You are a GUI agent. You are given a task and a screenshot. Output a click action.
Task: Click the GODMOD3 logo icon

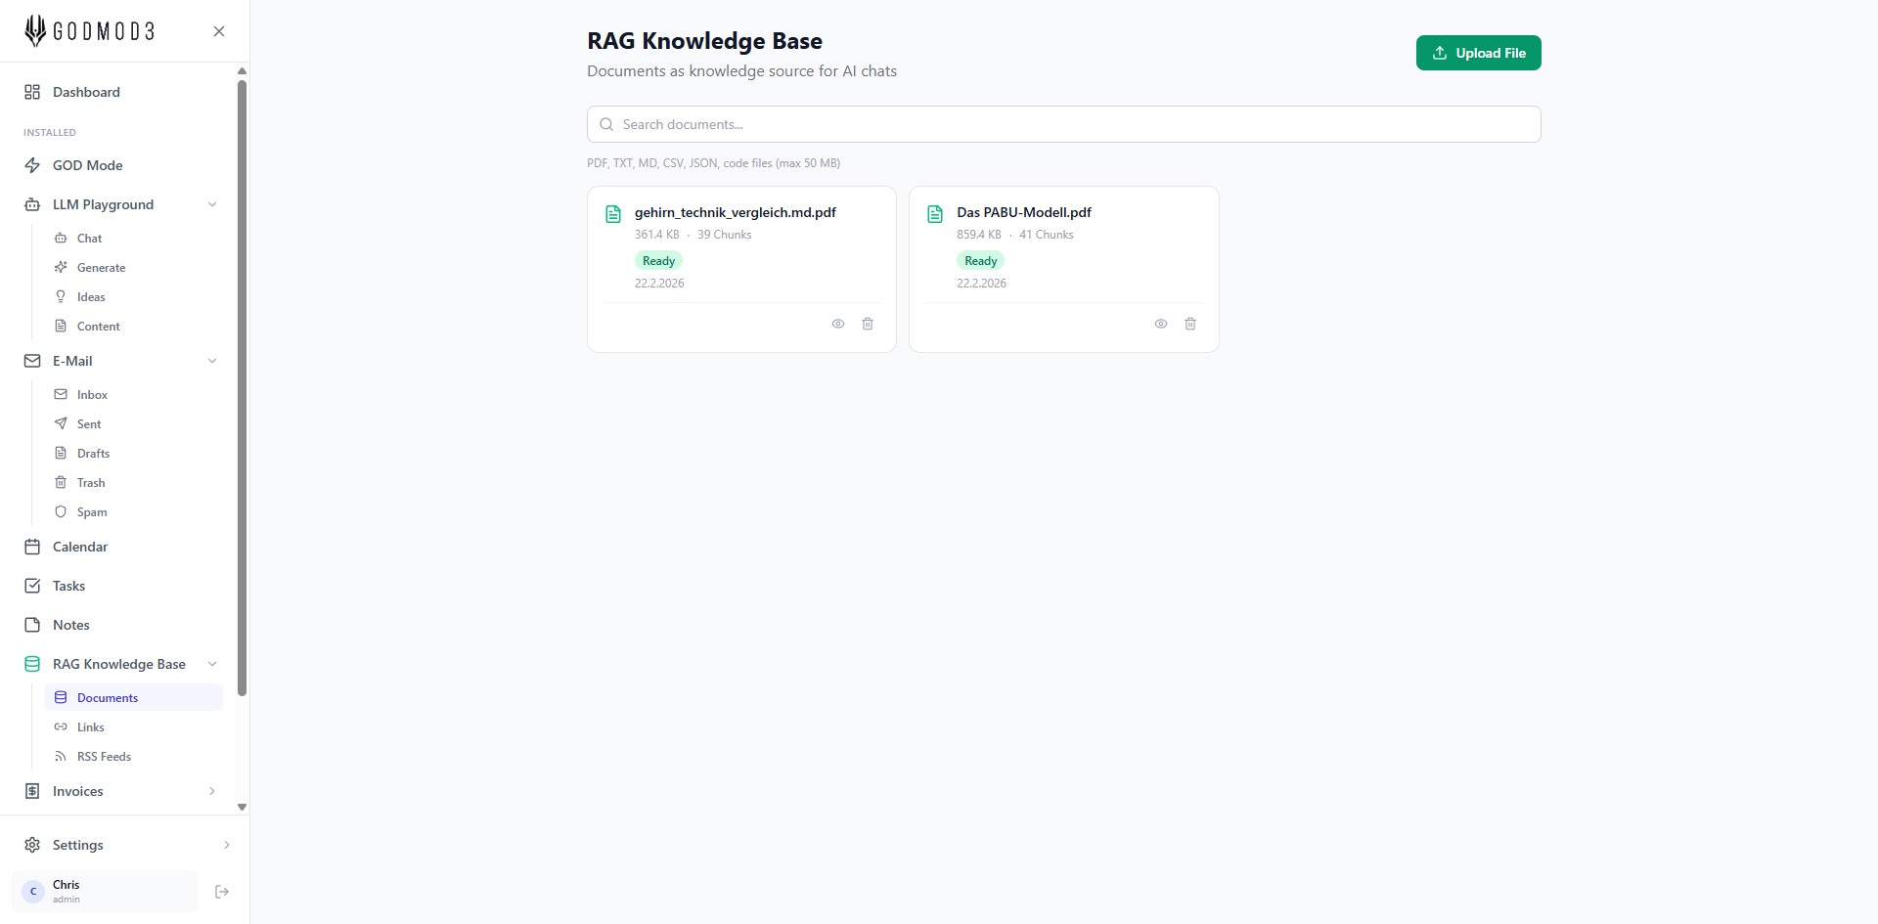point(36,31)
